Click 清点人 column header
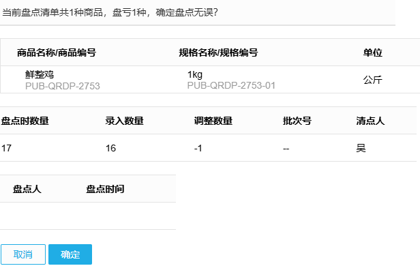The width and height of the screenshot is (420, 266). (x=370, y=121)
